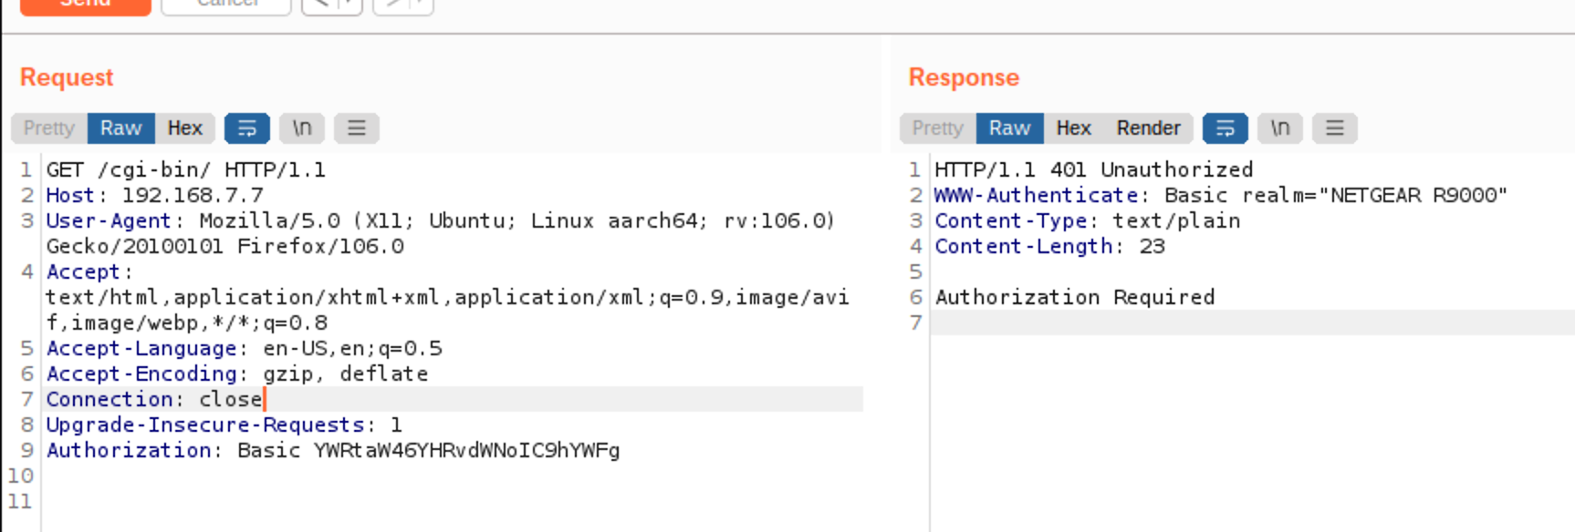This screenshot has width=1575, height=532.
Task: Toggle non-printable characters in Request panel
Action: (x=302, y=128)
